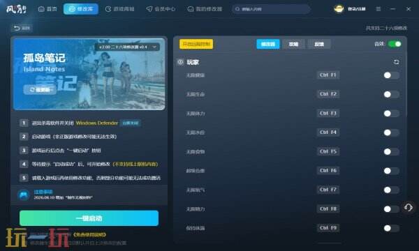
Task: Open the Ctrl F3 hotkey selector
Action: pos(328,113)
